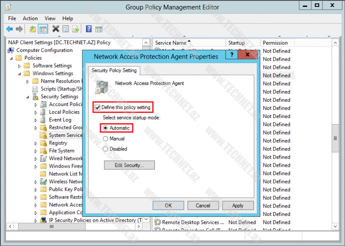
Task: Click the services list vertical scrollbar thumb
Action: tap(335, 138)
